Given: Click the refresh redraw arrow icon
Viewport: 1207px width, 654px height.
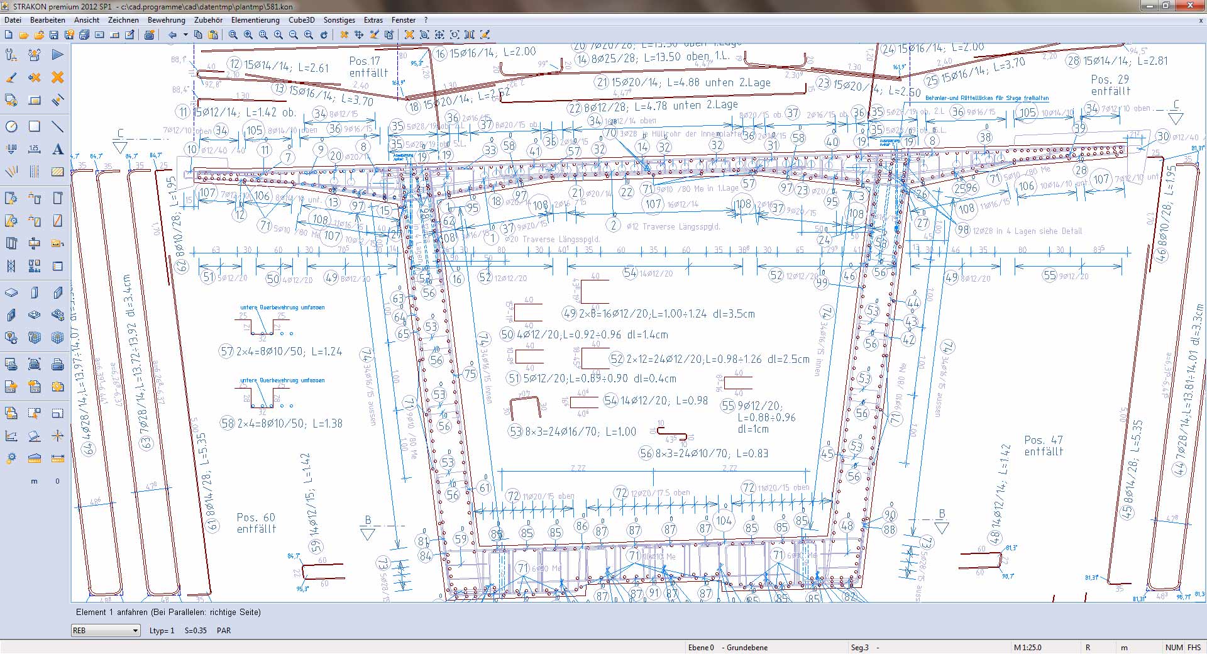Looking at the screenshot, I should pyautogui.click(x=324, y=35).
